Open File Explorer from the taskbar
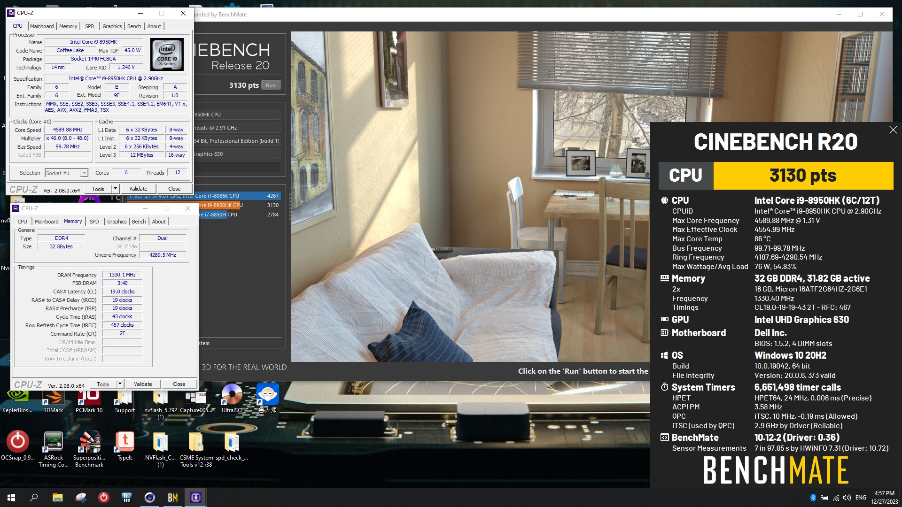Screen dimensions: 902x507 [57, 498]
